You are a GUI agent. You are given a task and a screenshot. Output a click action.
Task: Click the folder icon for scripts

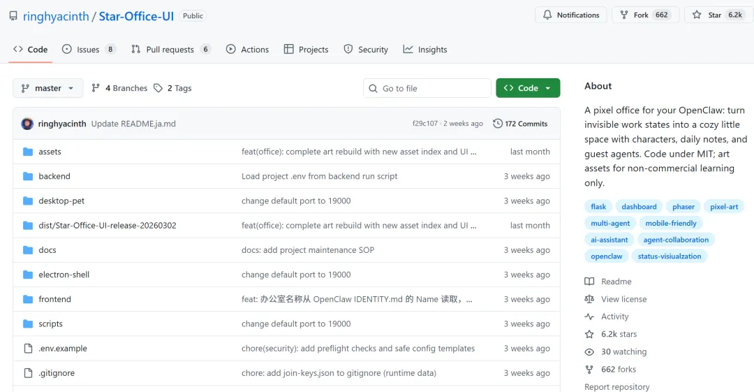pos(28,324)
